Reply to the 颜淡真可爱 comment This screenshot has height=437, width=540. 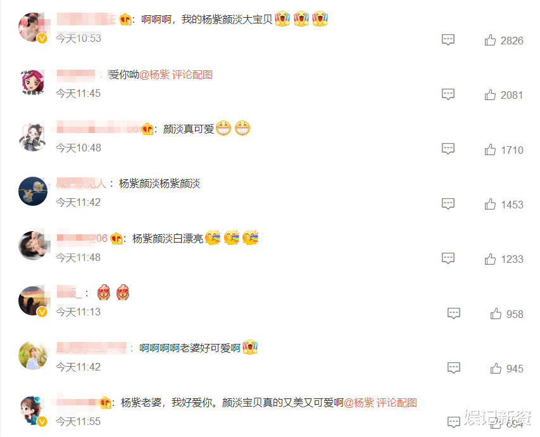pyautogui.click(x=448, y=149)
